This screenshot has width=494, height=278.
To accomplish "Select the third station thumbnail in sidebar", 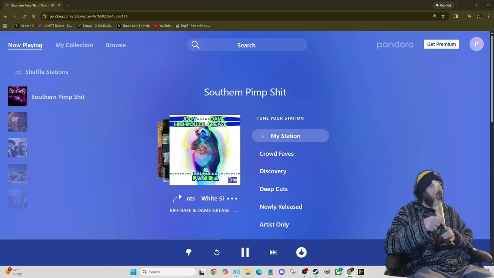I will click(x=18, y=147).
